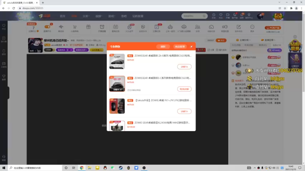Expand 主播投稿 in right panel
Viewport: 305px width, 171px height.
243,40
